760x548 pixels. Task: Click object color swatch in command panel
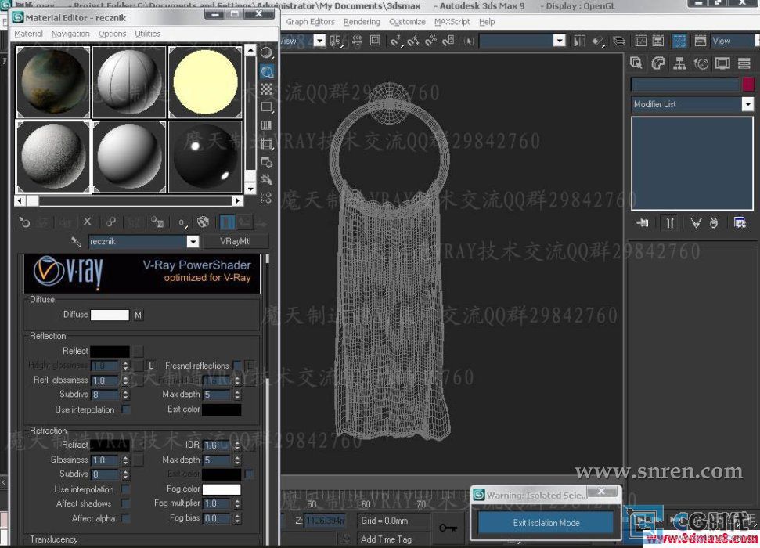coord(748,85)
